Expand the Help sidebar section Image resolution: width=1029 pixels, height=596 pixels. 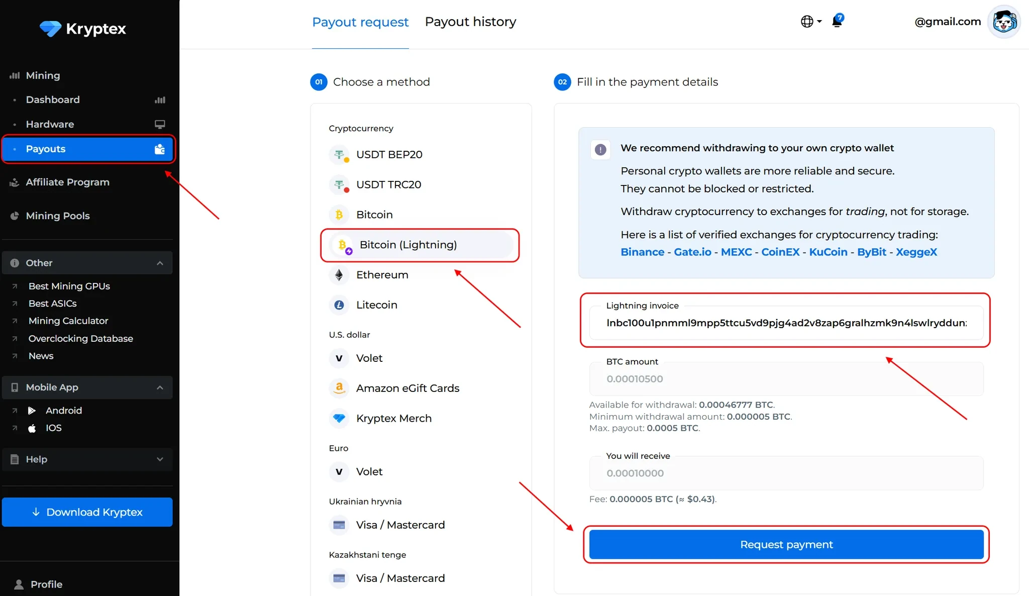160,459
